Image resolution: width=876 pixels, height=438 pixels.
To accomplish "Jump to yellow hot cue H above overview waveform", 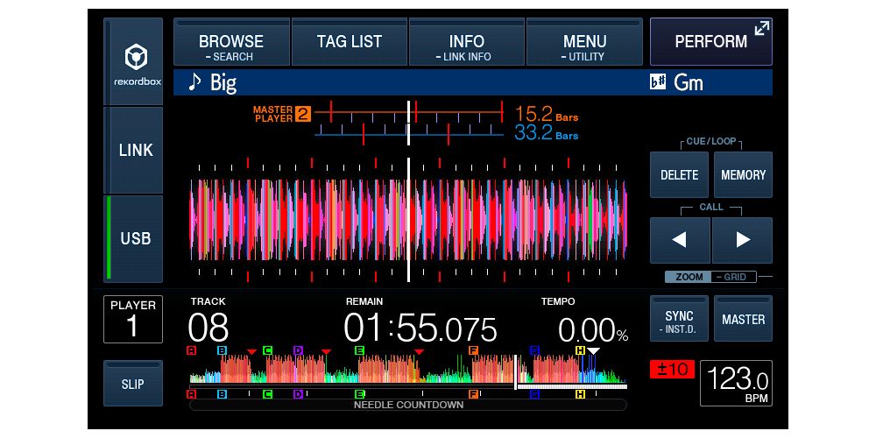I will click(x=581, y=350).
